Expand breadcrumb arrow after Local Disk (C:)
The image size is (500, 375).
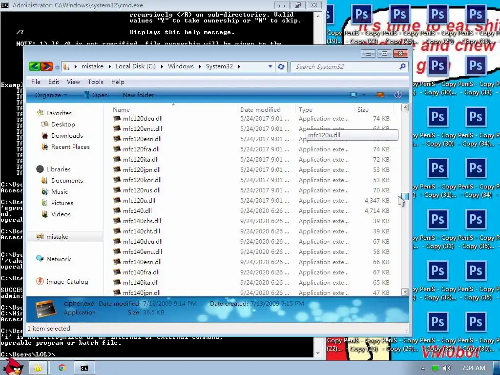pos(162,66)
